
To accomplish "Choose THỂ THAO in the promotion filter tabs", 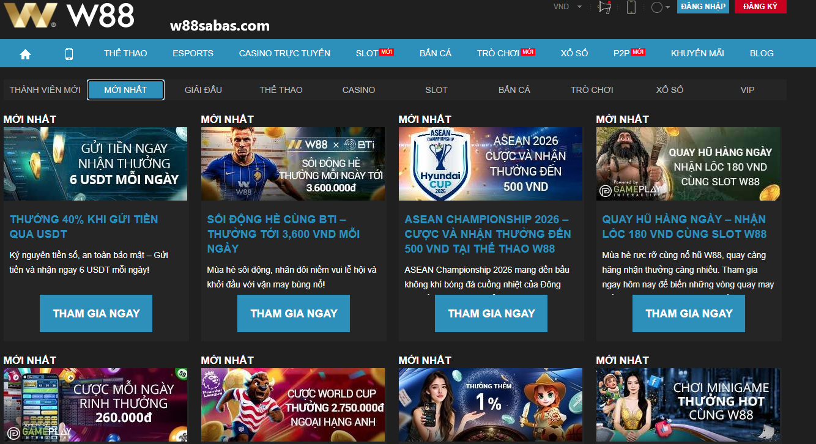I will [x=281, y=90].
